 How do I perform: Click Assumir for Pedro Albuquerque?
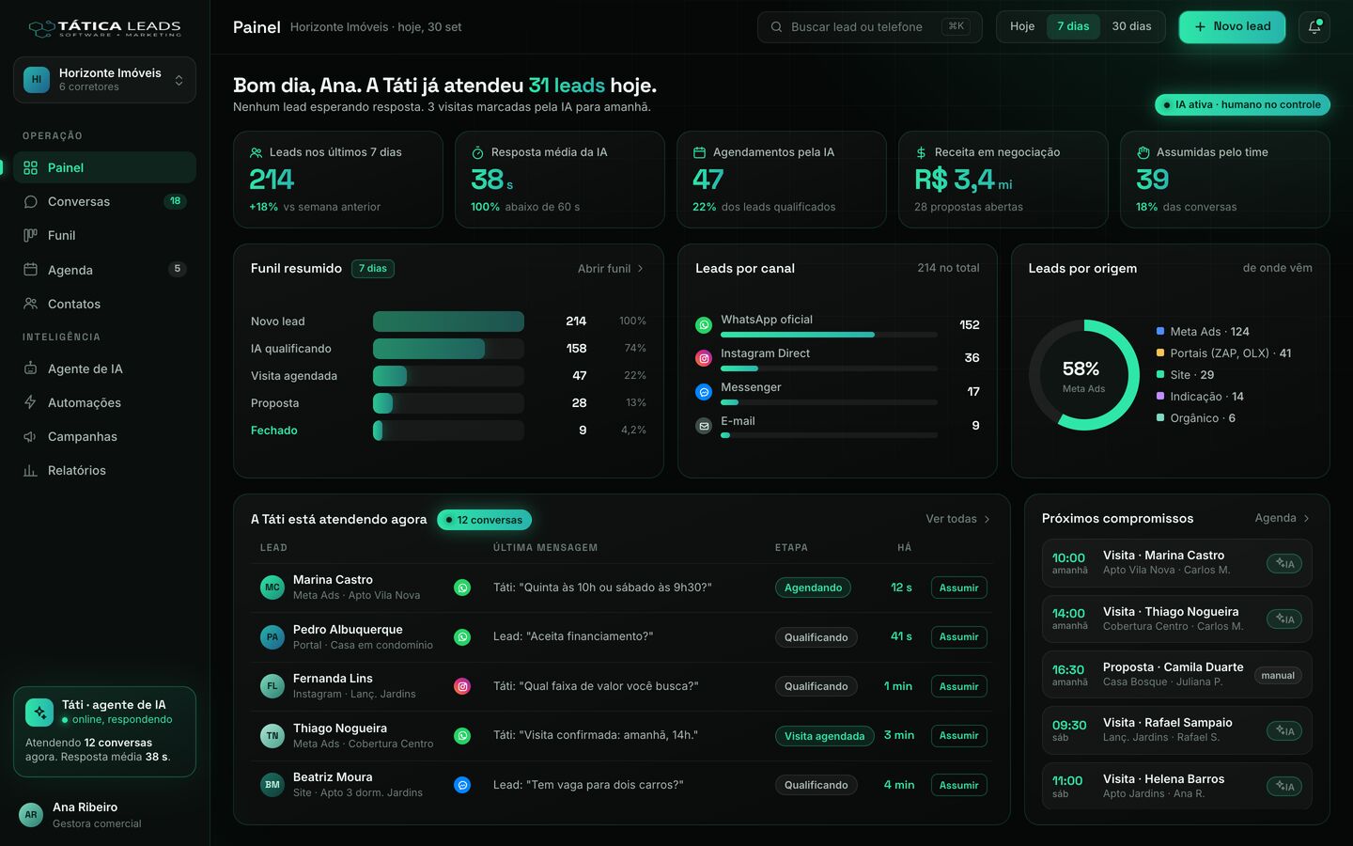[958, 636]
